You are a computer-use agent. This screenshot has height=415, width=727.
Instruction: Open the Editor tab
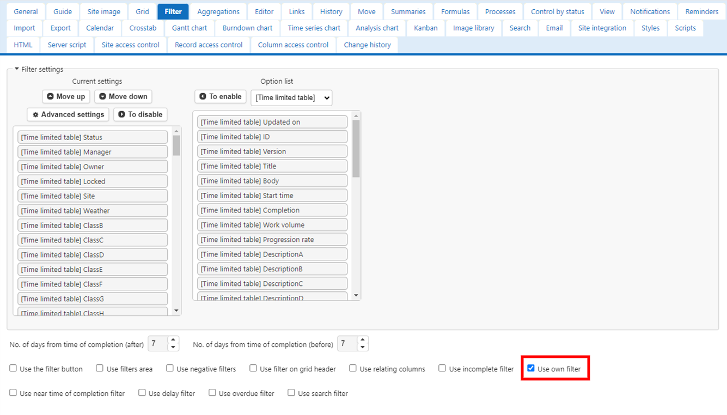click(265, 11)
